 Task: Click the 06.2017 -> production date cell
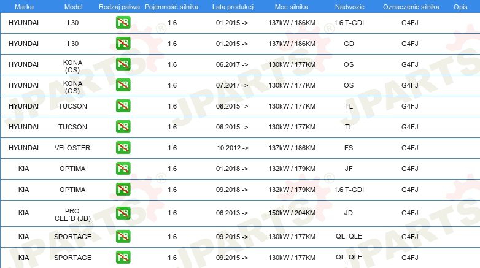click(x=232, y=64)
